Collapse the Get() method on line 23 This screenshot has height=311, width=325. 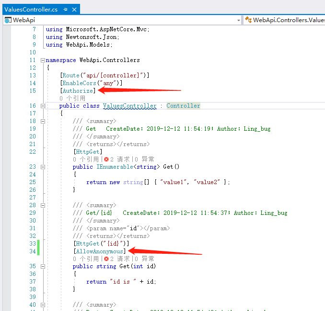pyautogui.click(x=43, y=167)
